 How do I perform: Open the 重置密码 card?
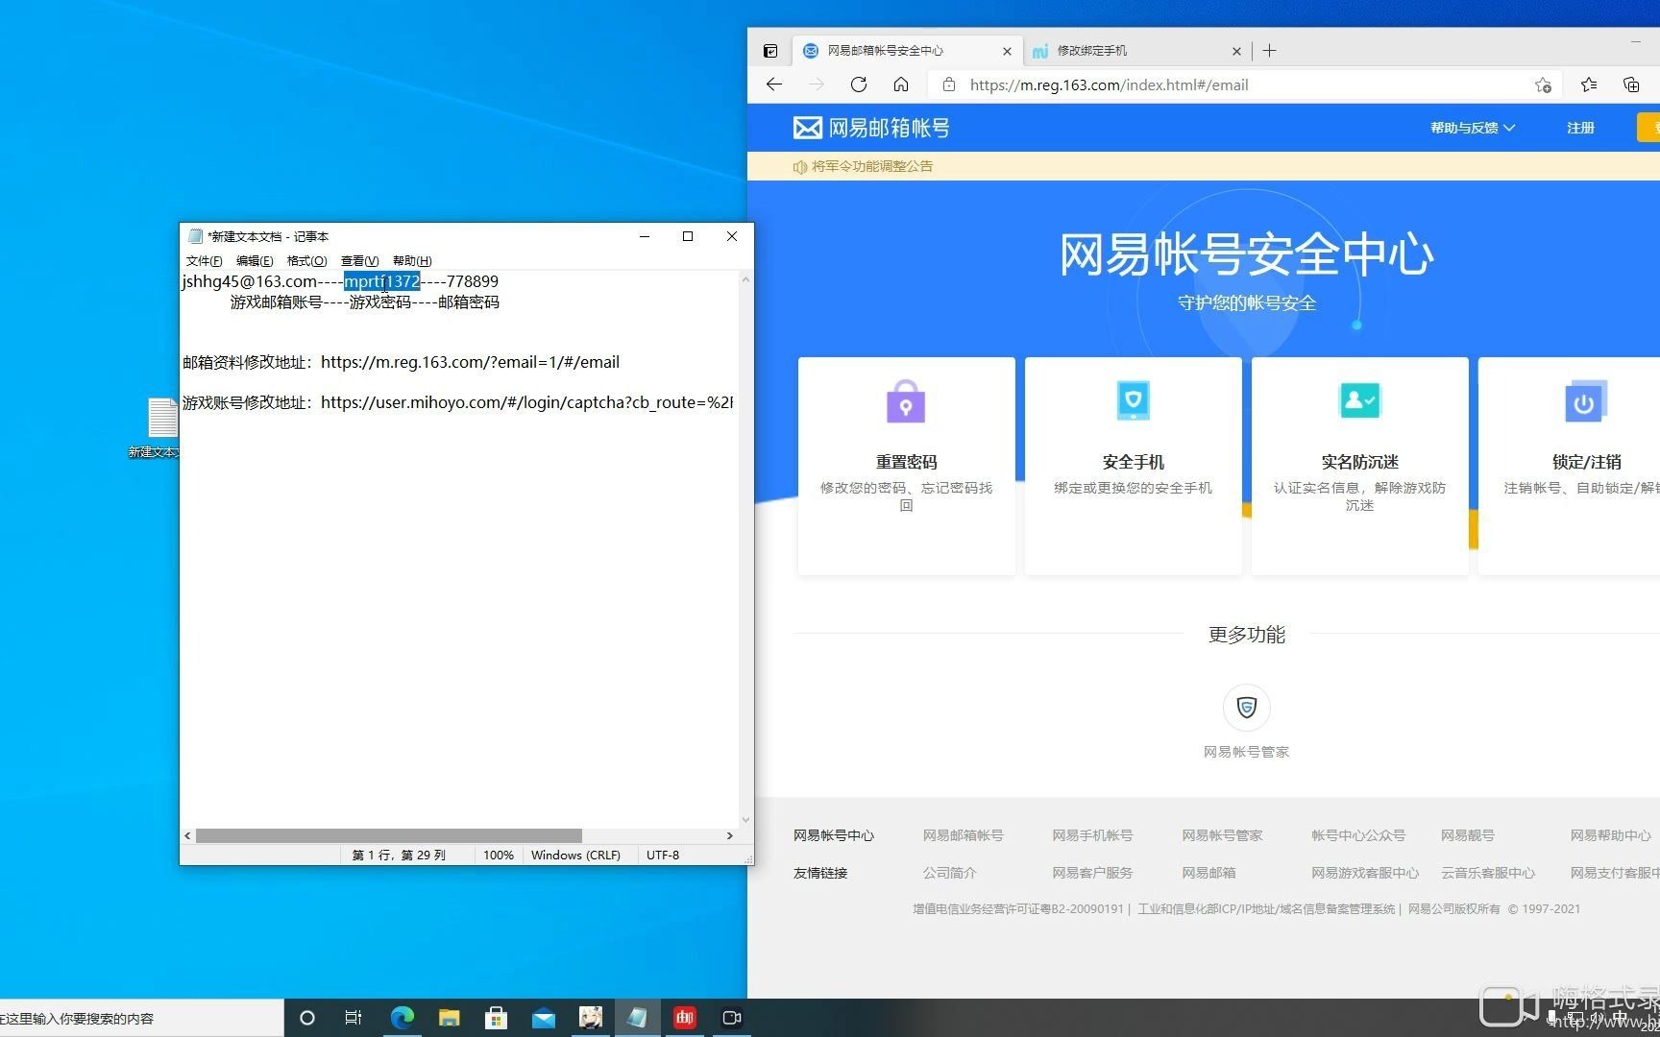tap(906, 467)
